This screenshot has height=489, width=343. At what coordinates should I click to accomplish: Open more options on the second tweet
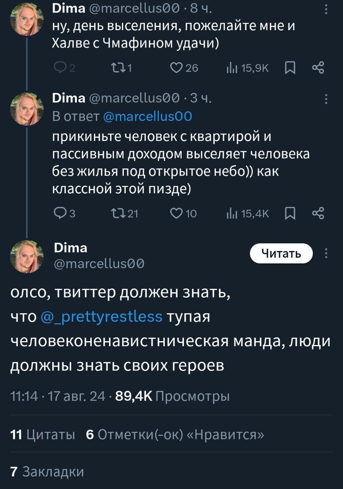(x=325, y=99)
